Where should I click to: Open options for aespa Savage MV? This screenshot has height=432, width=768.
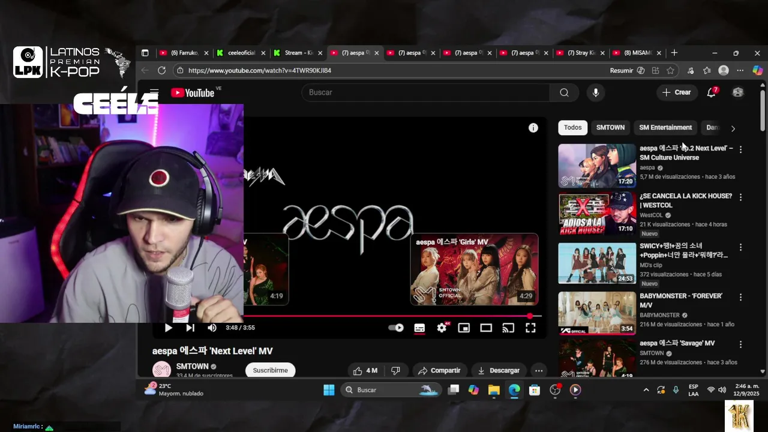pyautogui.click(x=740, y=345)
